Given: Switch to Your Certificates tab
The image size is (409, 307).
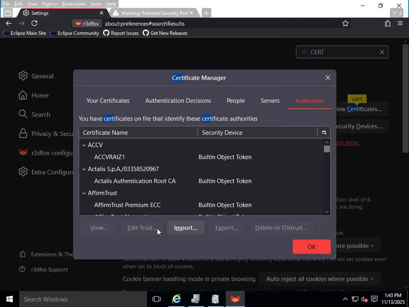Looking at the screenshot, I should [108, 101].
